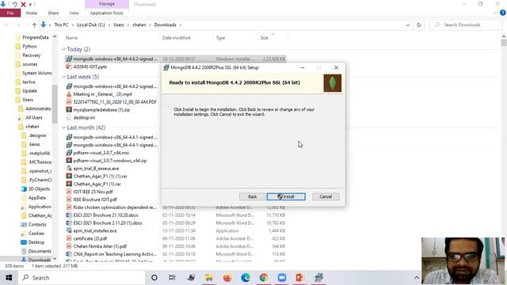Open File Explorer taskbar icon
The width and height of the screenshot is (507, 285).
coord(209,278)
